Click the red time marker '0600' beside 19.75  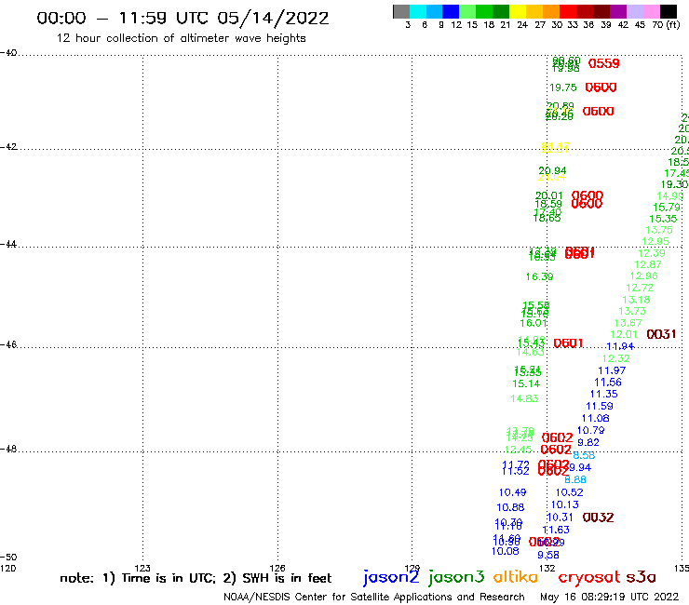pyautogui.click(x=601, y=87)
